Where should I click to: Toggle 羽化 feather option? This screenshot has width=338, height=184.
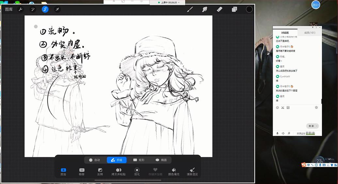click(x=137, y=172)
